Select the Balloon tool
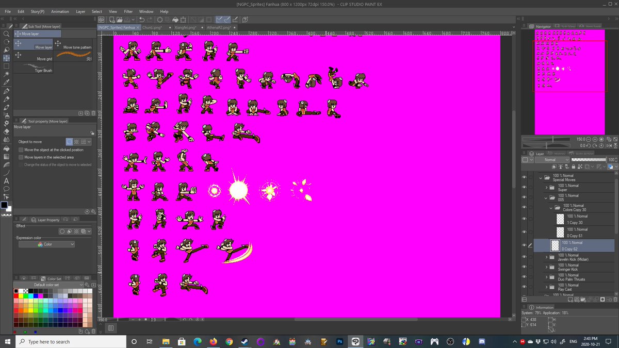Image resolution: width=619 pixels, height=348 pixels. [7, 189]
